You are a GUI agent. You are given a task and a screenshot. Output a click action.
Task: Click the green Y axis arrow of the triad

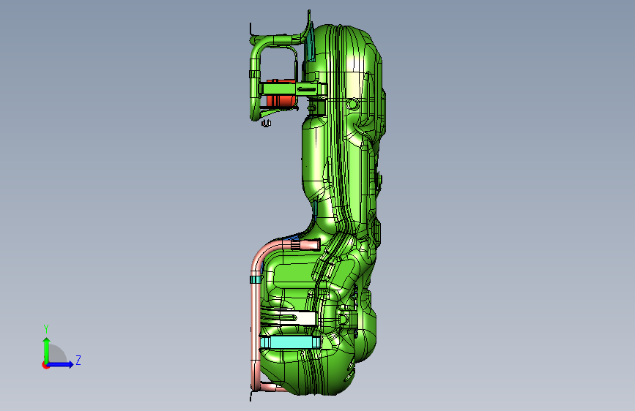click(x=47, y=350)
